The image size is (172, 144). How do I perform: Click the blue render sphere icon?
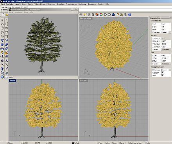coord(113,14)
